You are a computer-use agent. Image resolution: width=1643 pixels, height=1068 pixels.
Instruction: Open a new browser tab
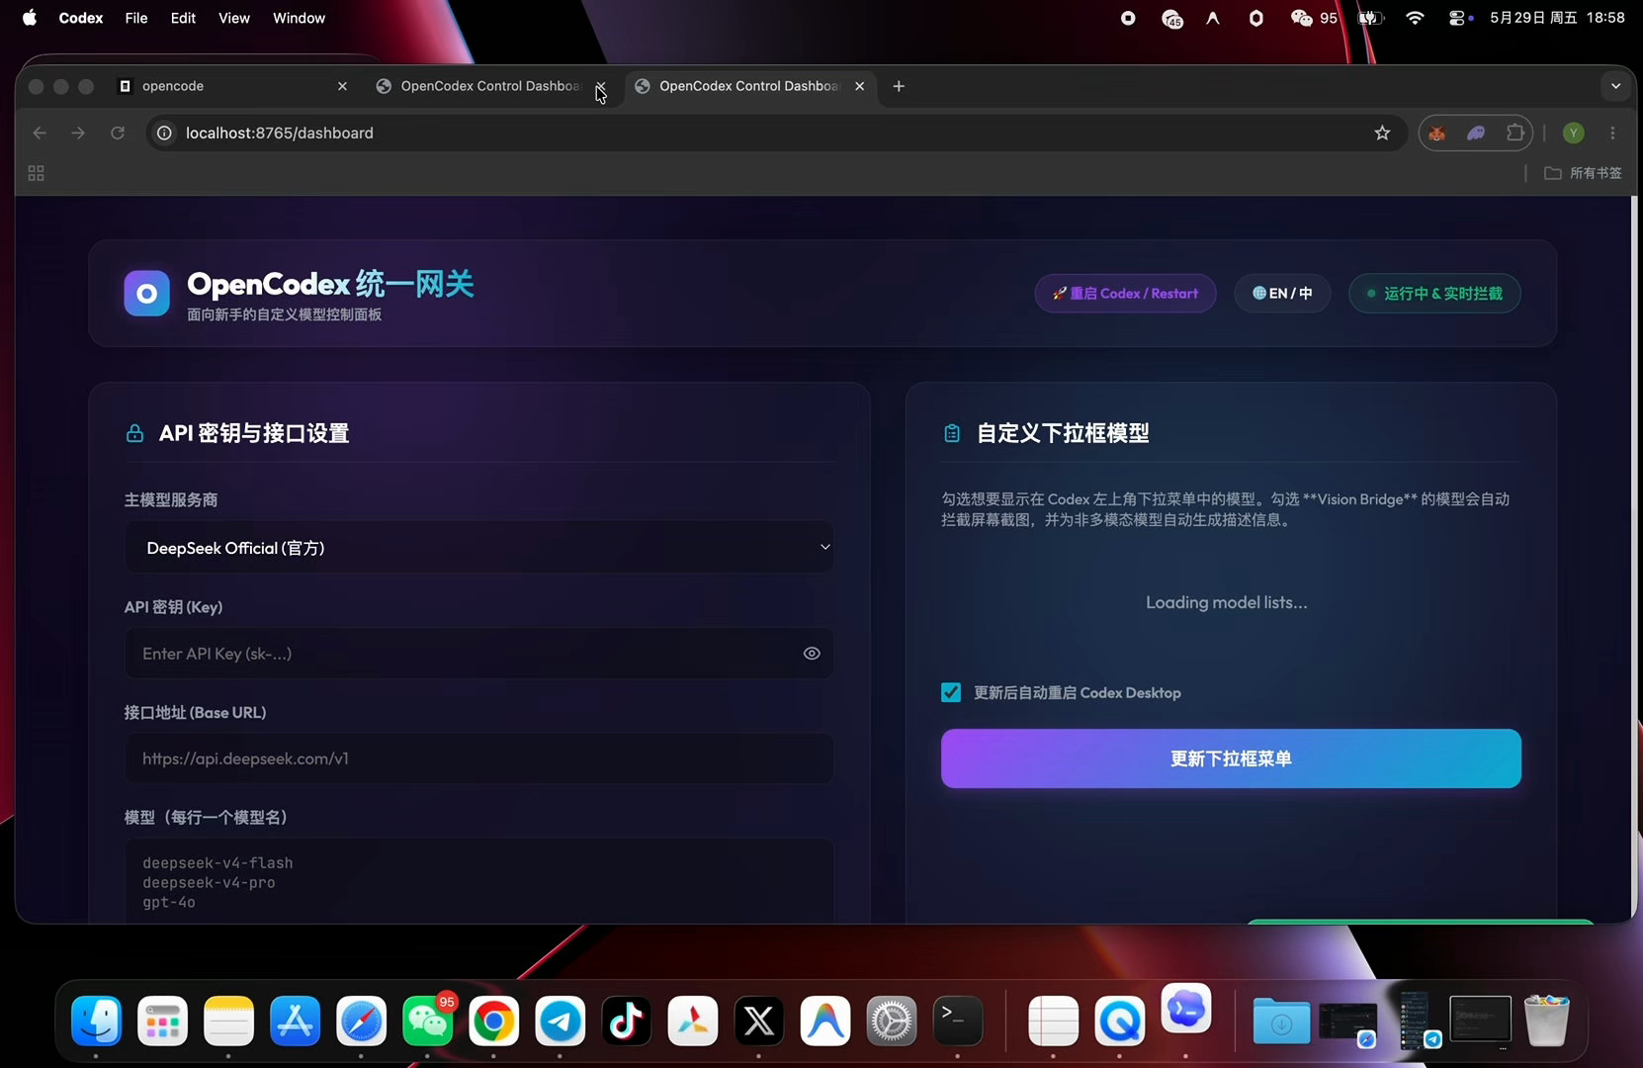pyautogui.click(x=899, y=86)
